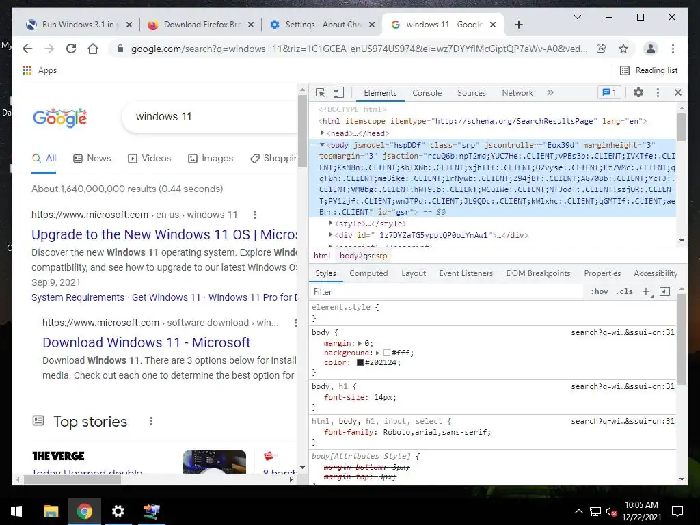Bookmark this page with star icon
The image size is (700, 525).
pos(623,49)
